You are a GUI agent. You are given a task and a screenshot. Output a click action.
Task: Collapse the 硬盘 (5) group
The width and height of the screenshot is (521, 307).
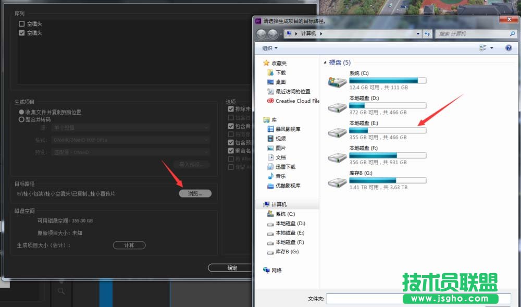[x=326, y=62]
